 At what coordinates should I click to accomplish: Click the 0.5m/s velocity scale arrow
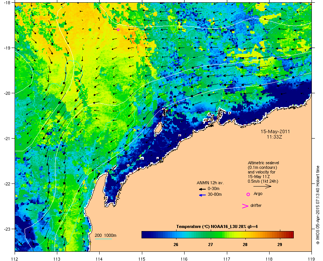tap(262, 186)
